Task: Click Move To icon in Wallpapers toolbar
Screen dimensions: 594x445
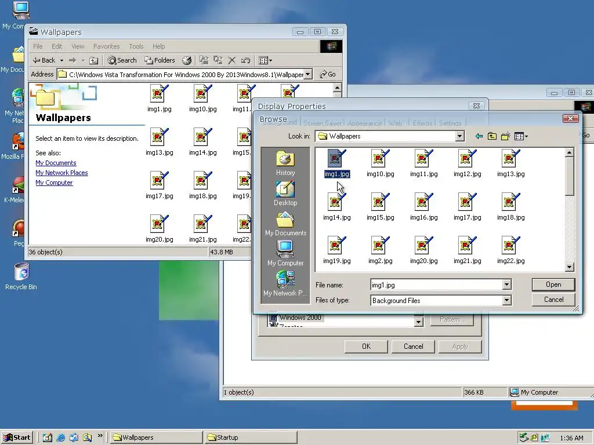Action: click(204, 60)
